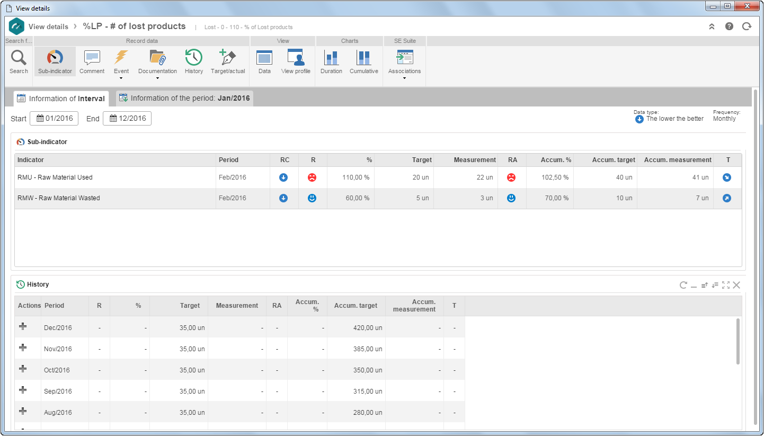Show the Data view
The width and height of the screenshot is (764, 436).
(264, 61)
